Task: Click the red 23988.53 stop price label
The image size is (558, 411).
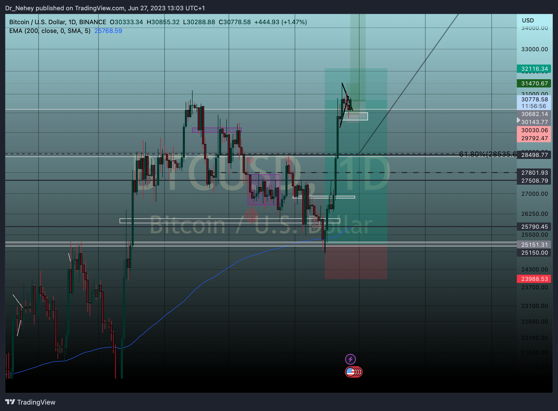Action: point(534,279)
